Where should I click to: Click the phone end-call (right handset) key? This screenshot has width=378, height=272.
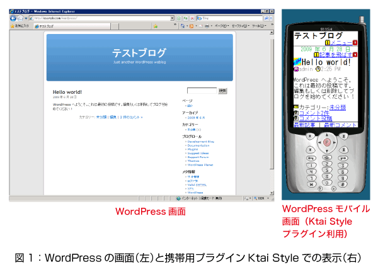point(343,158)
